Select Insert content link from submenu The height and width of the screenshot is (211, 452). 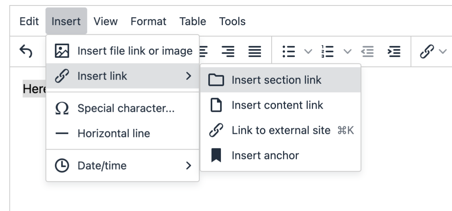tap(277, 105)
